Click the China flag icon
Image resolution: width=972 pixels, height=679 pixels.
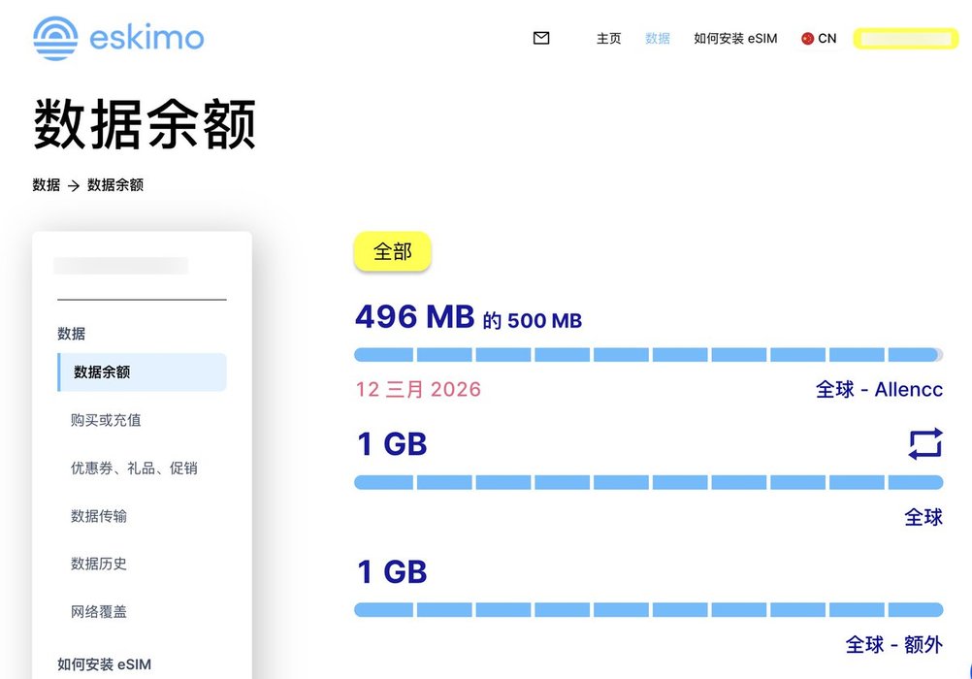pos(807,39)
